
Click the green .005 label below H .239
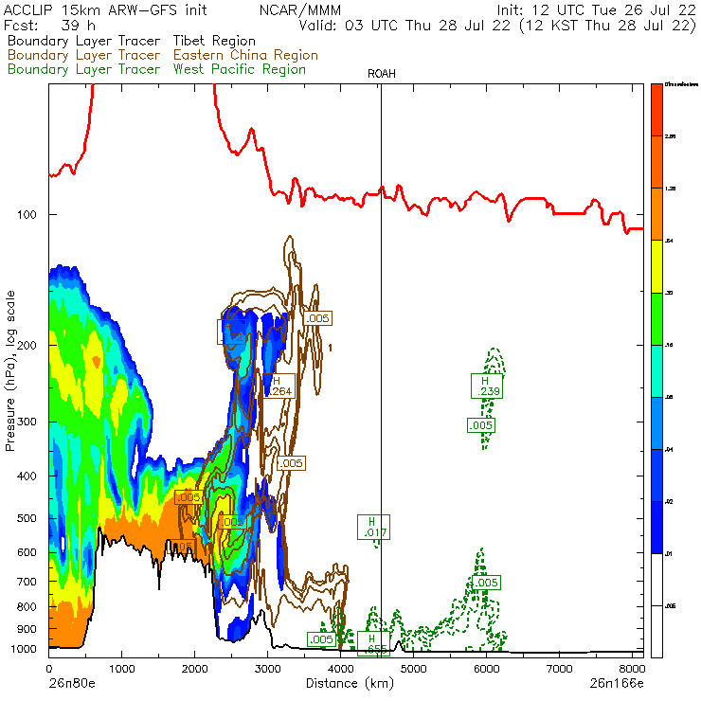tap(481, 425)
